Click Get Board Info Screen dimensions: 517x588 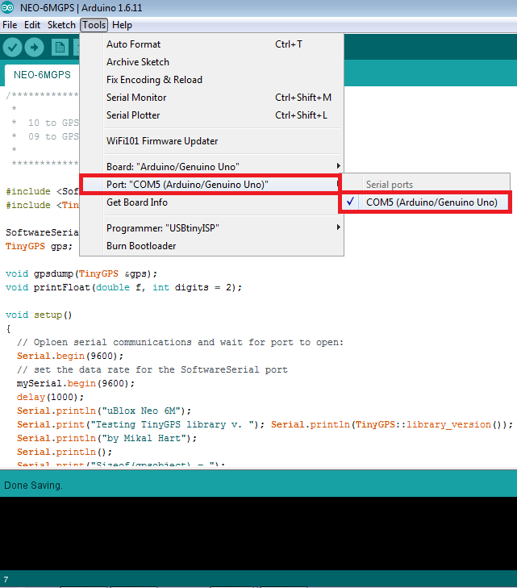click(211, 202)
